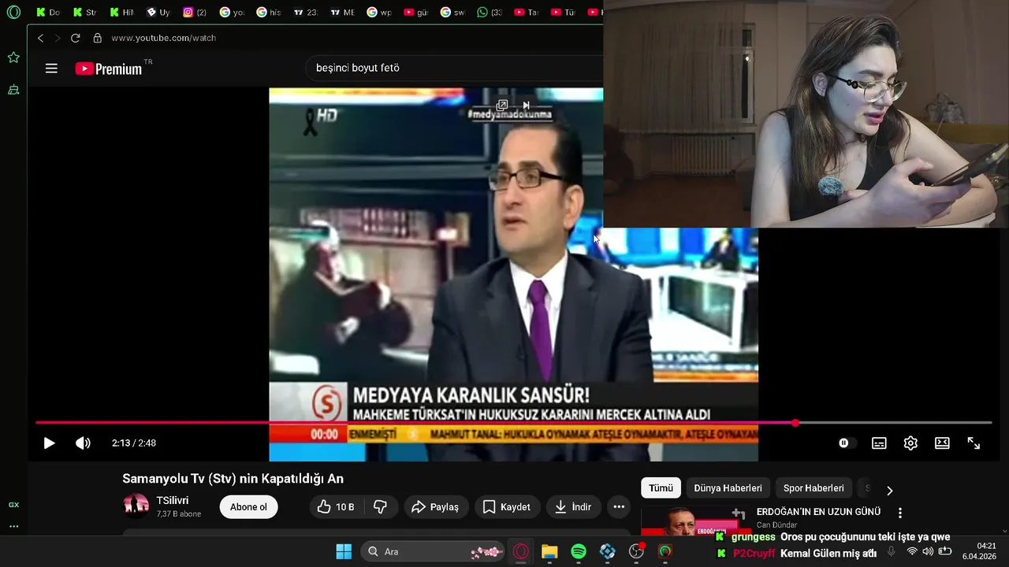The height and width of the screenshot is (567, 1009).
Task: Open the TSilivri channel name link
Action: [173, 501]
